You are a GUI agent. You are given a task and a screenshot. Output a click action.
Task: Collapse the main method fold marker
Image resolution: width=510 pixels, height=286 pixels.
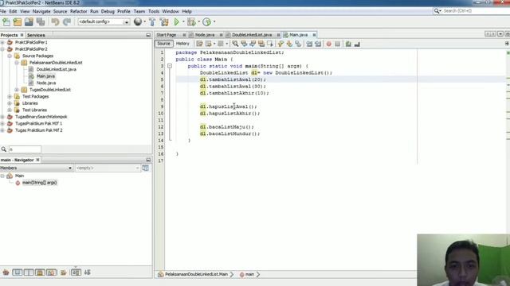click(x=170, y=66)
